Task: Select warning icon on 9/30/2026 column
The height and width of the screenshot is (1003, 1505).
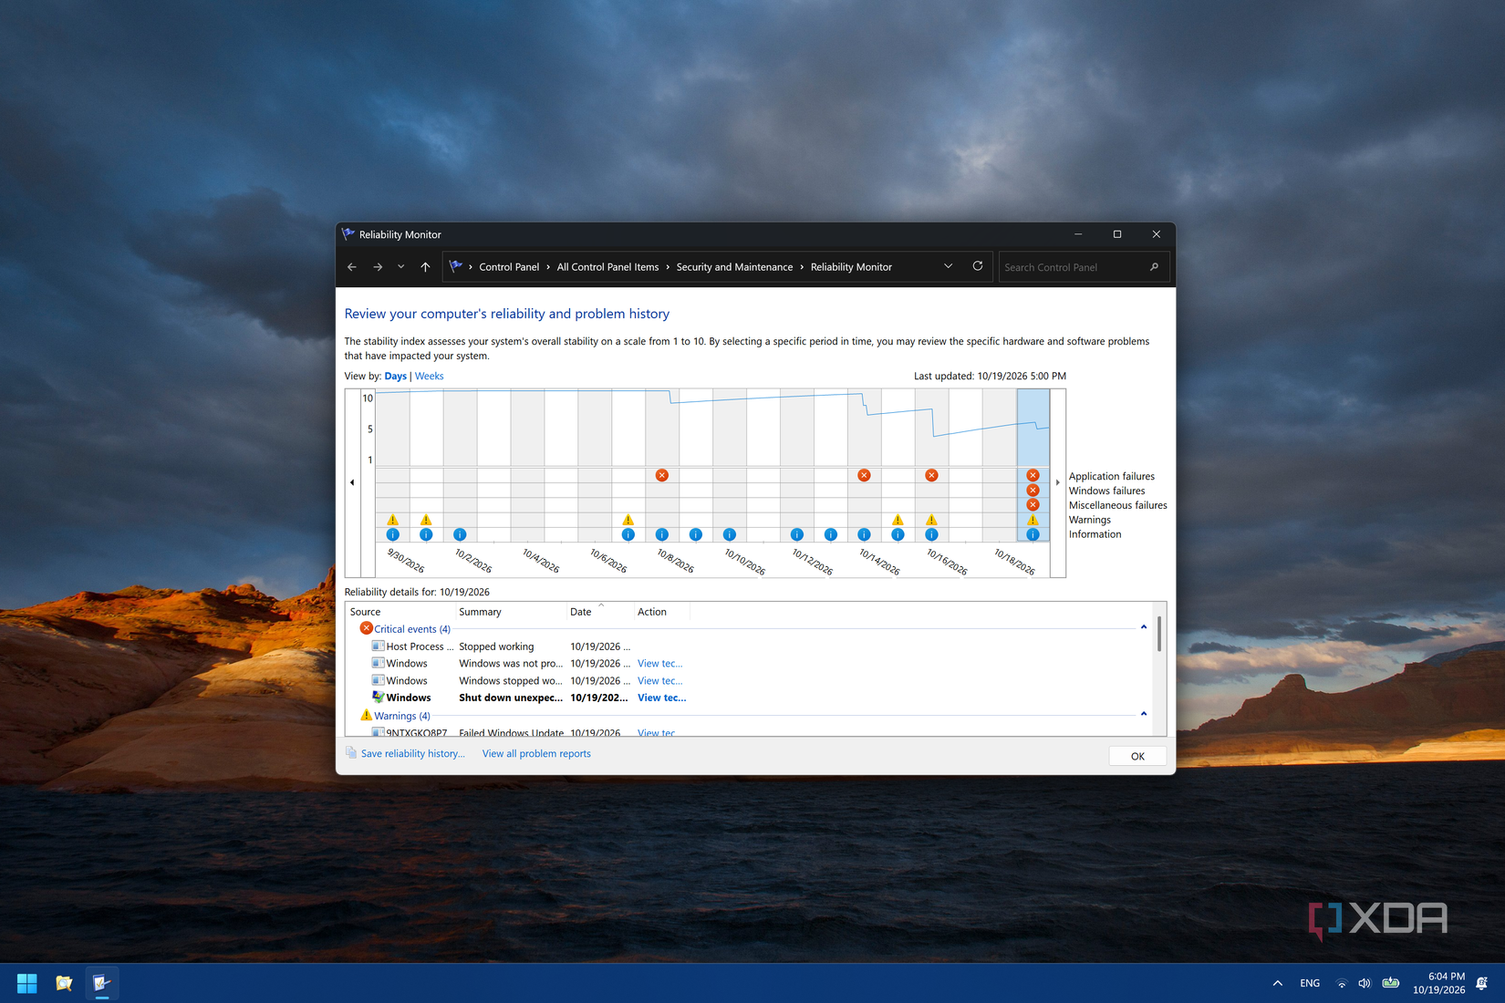Action: point(393,520)
